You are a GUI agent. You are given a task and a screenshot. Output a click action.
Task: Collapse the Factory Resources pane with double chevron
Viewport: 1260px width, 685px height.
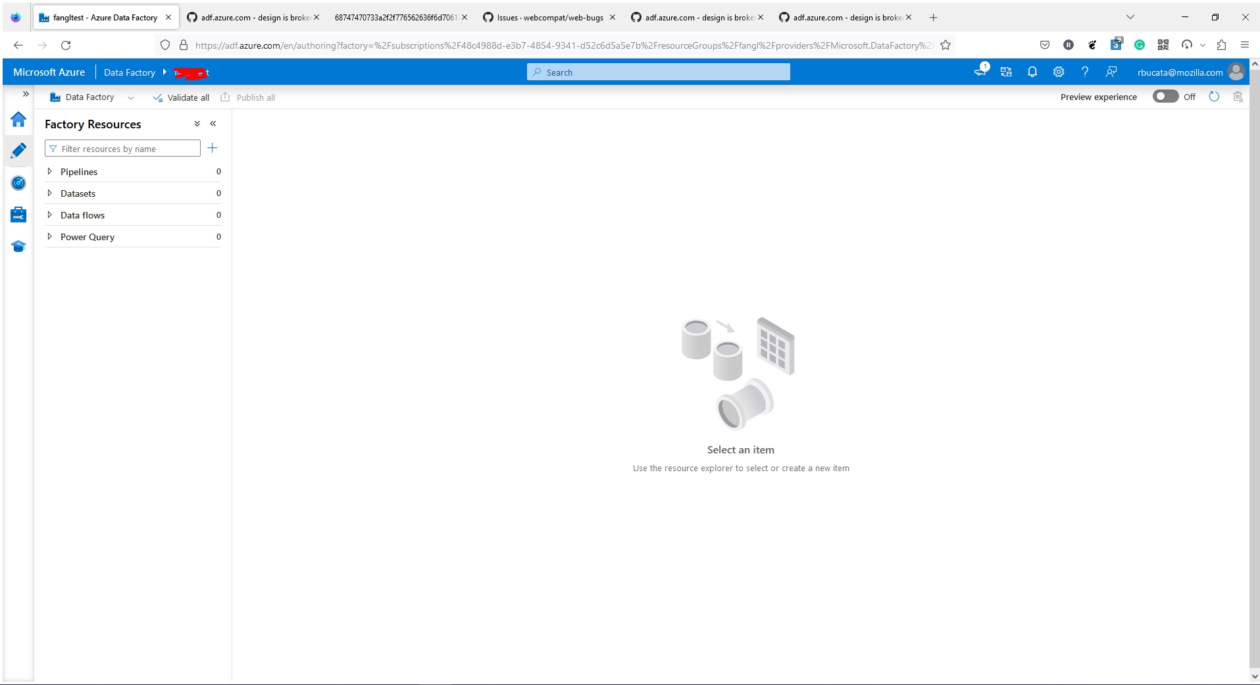coord(213,123)
